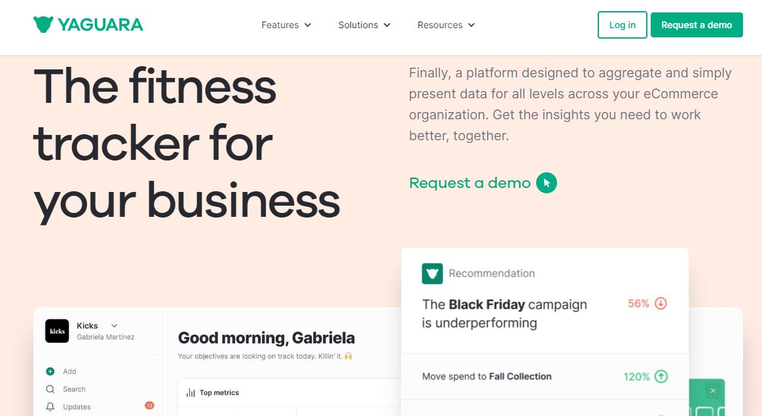
Task: Dismiss the green card with the X button
Action: pyautogui.click(x=713, y=391)
